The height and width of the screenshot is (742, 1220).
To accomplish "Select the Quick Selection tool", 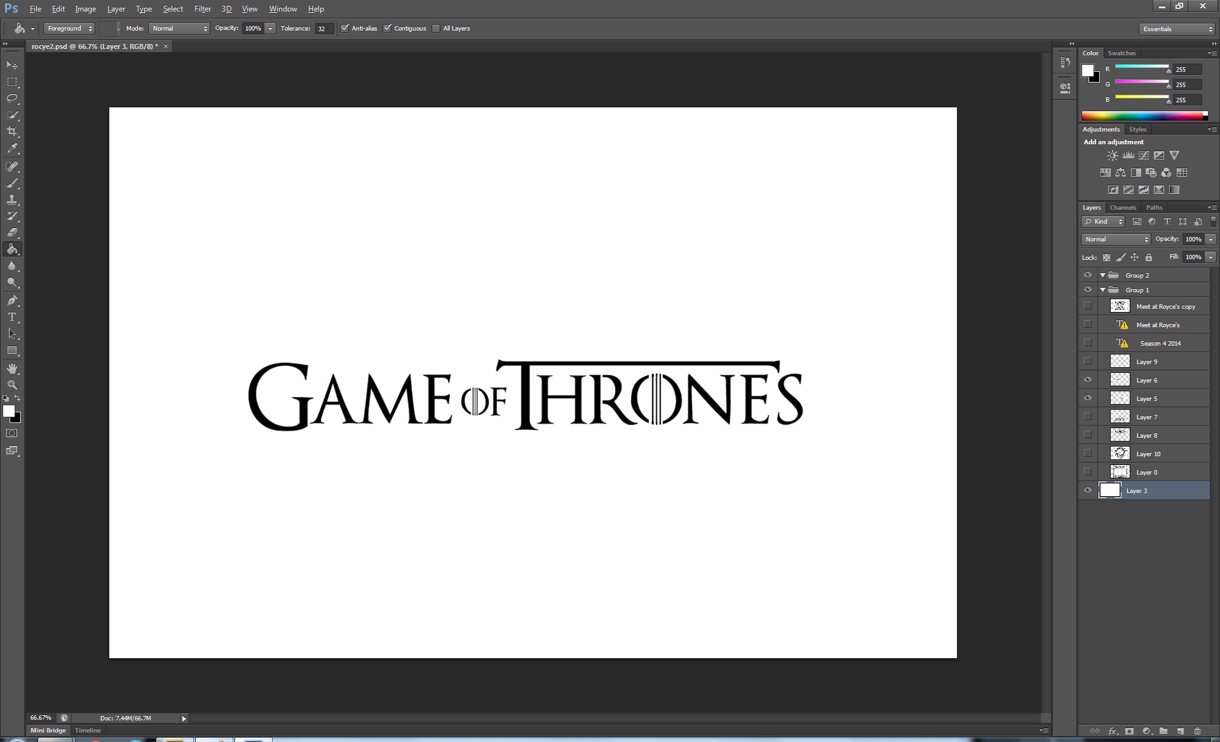I will (x=12, y=115).
